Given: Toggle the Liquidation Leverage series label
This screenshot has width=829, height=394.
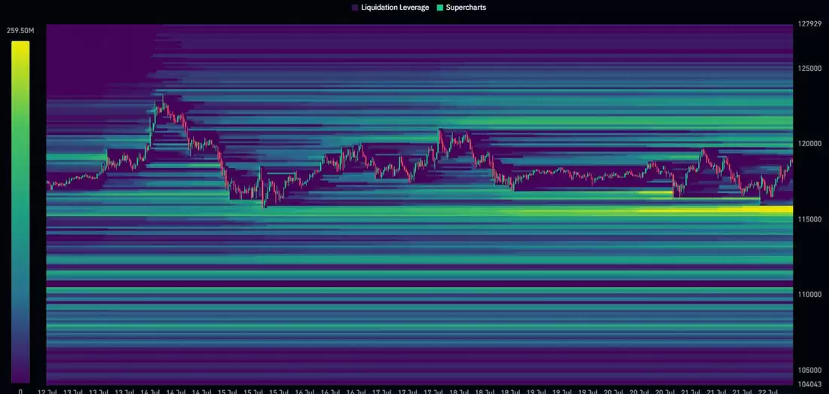Looking at the screenshot, I should (x=395, y=8).
